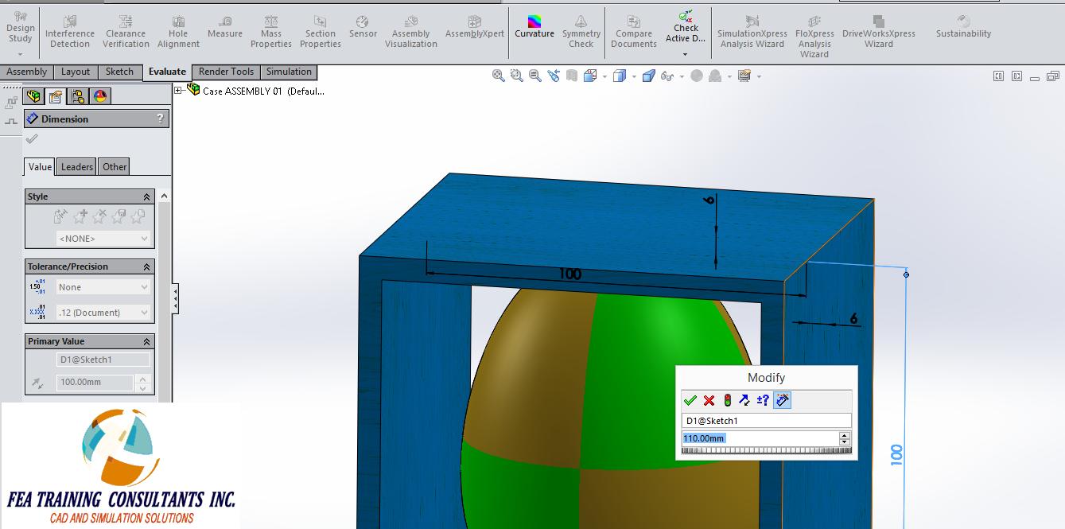
Task: Start SimulationXpress Analysis Wizard
Action: coord(752,32)
